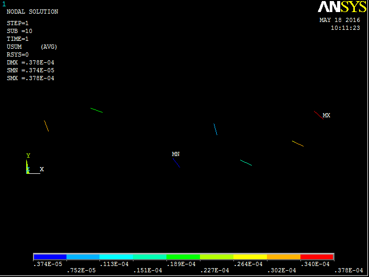
Task: Click the XYZ coordinate triad origin
Action: 28,172
